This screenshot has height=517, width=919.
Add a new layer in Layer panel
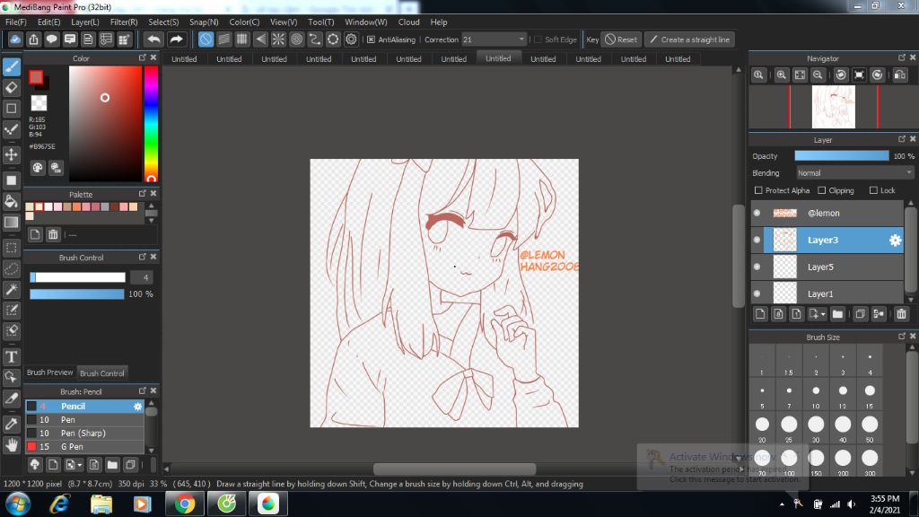[760, 314]
